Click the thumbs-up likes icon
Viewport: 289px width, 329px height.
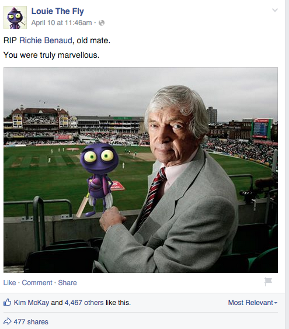8,302
